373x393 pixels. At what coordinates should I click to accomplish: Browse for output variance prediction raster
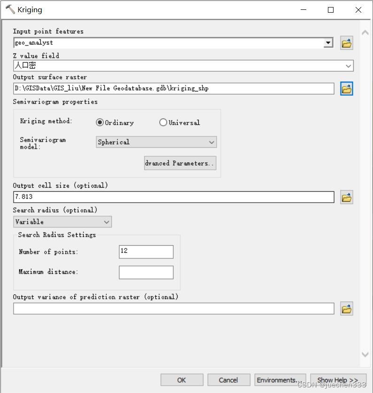coord(346,309)
